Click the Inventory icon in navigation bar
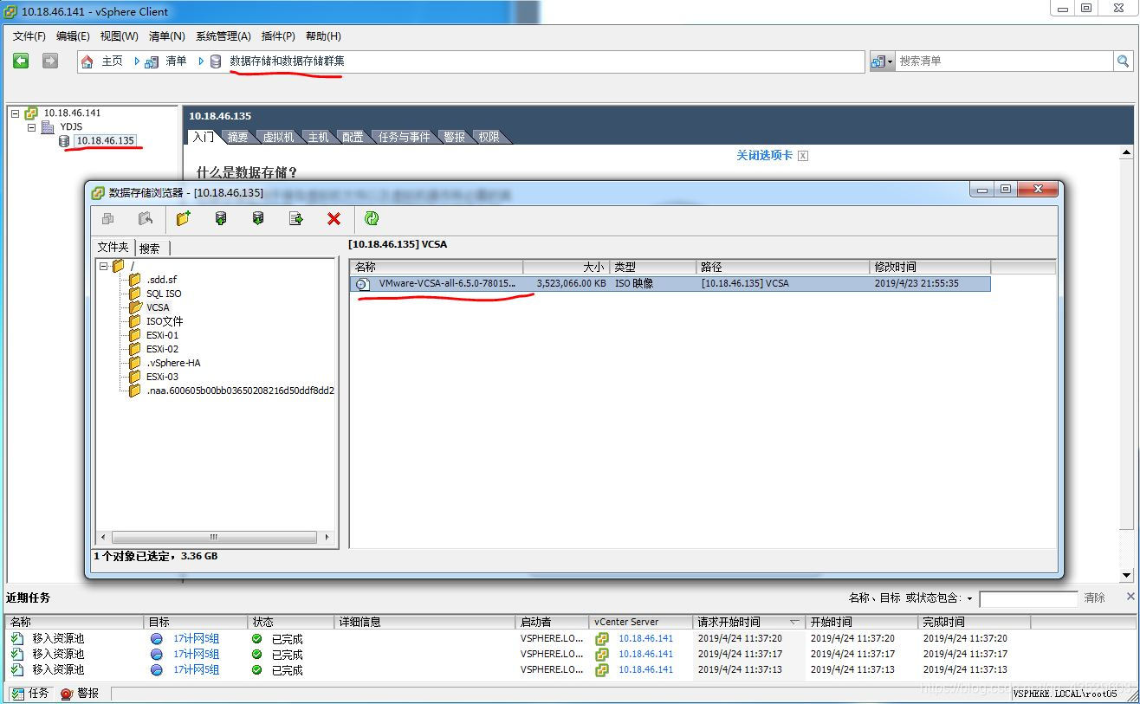The width and height of the screenshot is (1140, 704). click(152, 61)
